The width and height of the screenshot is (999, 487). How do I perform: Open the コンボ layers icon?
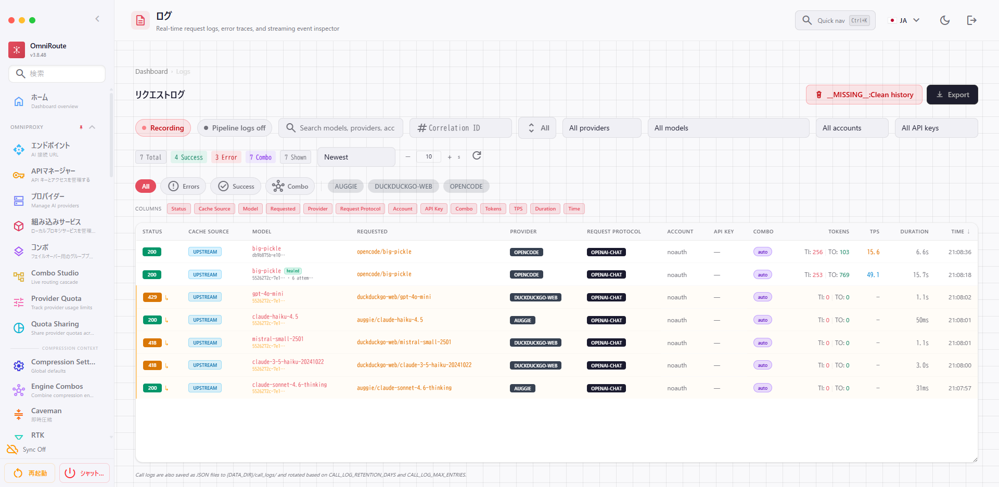[x=19, y=252]
